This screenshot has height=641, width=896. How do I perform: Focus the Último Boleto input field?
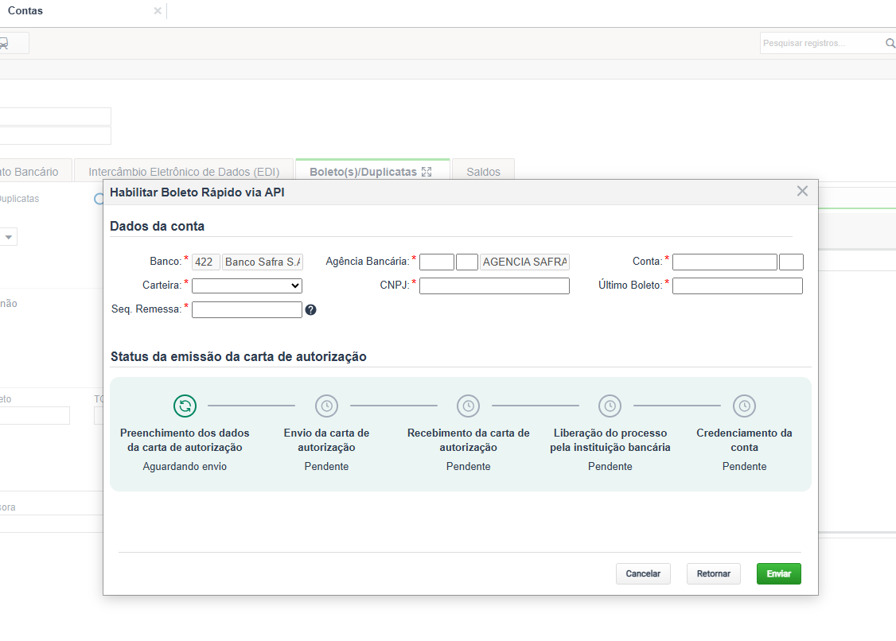[x=738, y=286]
